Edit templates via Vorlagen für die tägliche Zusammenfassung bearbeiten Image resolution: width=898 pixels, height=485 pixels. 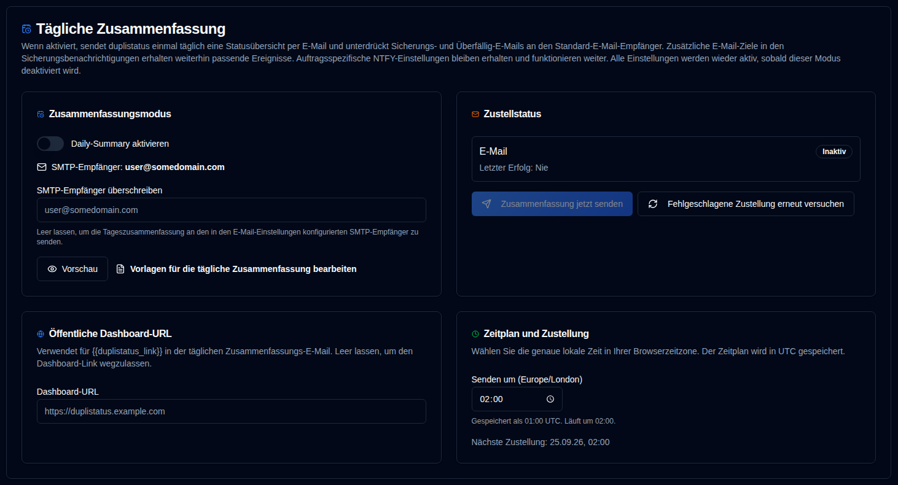click(236, 269)
